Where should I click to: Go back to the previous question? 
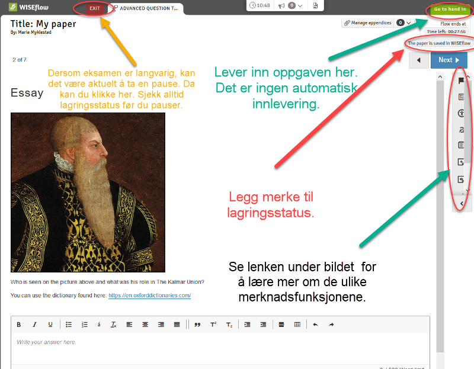point(419,60)
